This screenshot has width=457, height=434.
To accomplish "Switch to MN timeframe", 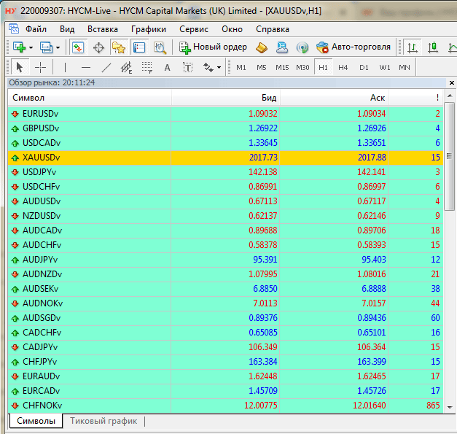I will point(405,67).
